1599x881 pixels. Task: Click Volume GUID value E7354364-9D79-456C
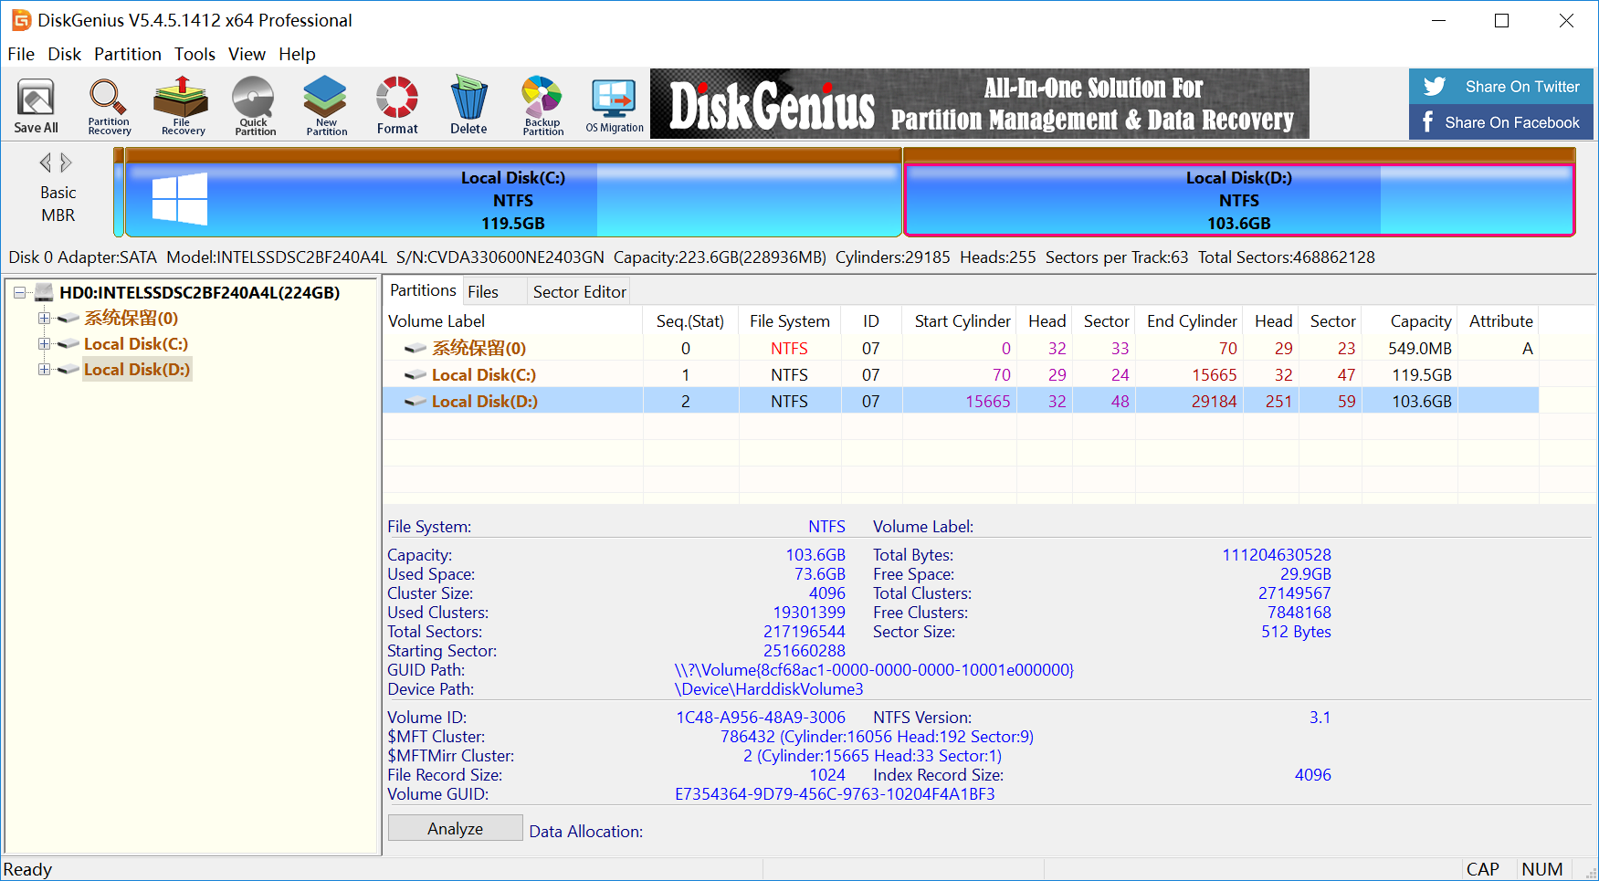pyautogui.click(x=835, y=793)
